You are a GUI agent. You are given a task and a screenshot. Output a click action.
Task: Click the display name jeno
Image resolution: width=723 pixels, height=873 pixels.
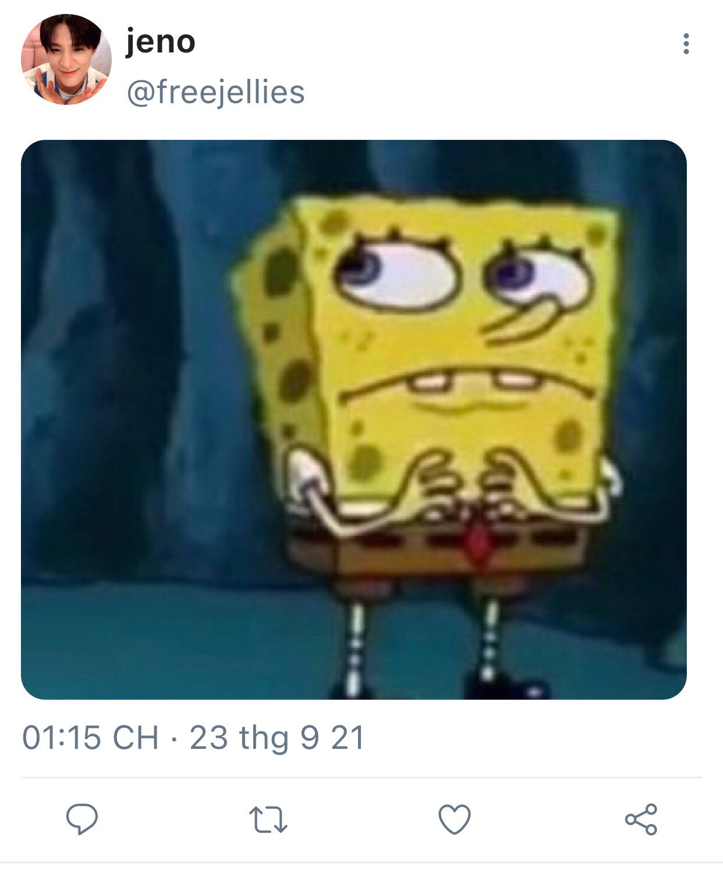tap(161, 42)
